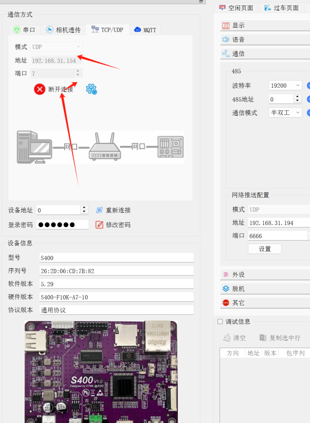
Task: Click the 空闲页面 tab monitor icon
Action: pyautogui.click(x=222, y=8)
